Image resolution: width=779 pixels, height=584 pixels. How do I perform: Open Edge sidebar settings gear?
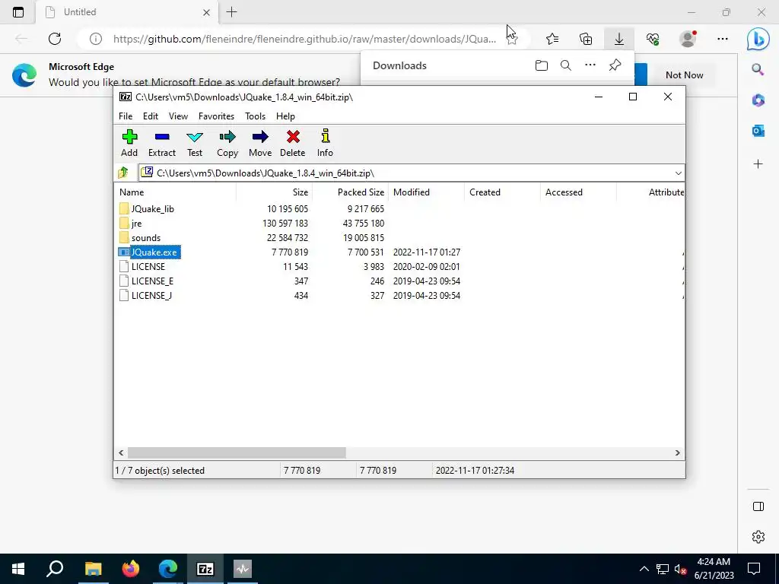coord(758,537)
